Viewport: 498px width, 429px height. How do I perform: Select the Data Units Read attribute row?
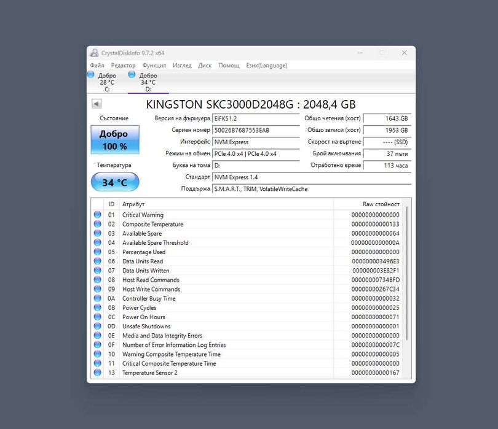[247, 261]
